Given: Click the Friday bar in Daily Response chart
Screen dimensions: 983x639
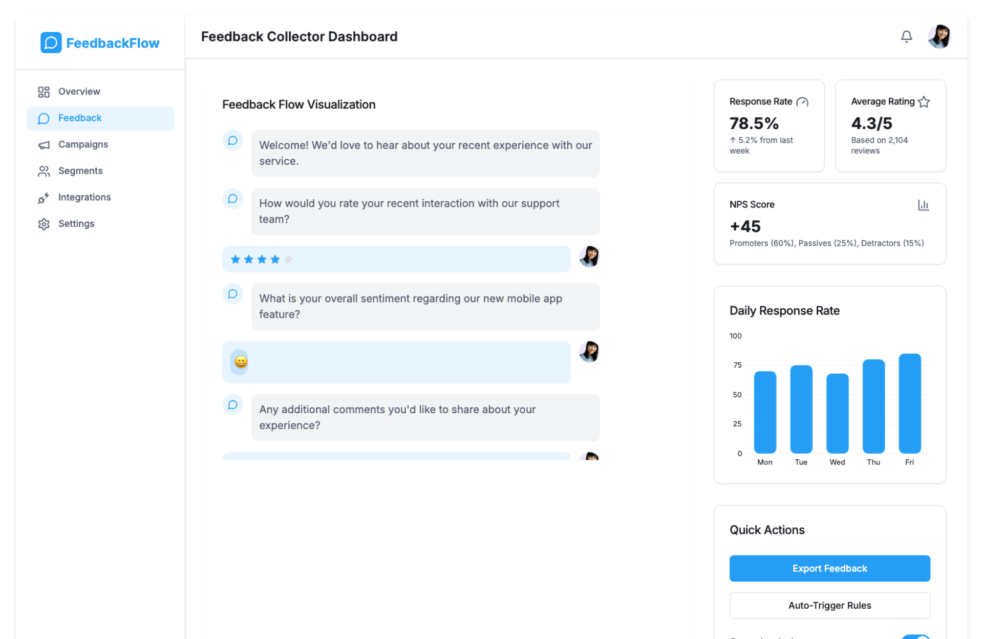Looking at the screenshot, I should tap(909, 403).
